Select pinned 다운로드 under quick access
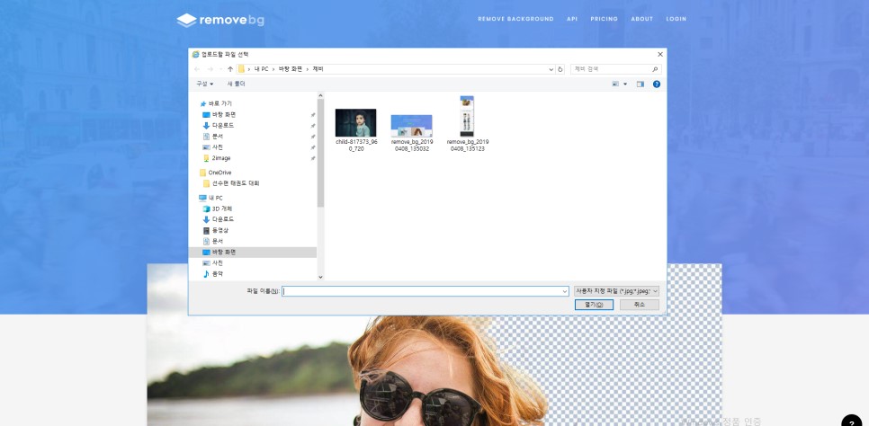This screenshot has height=426, width=869. click(223, 126)
